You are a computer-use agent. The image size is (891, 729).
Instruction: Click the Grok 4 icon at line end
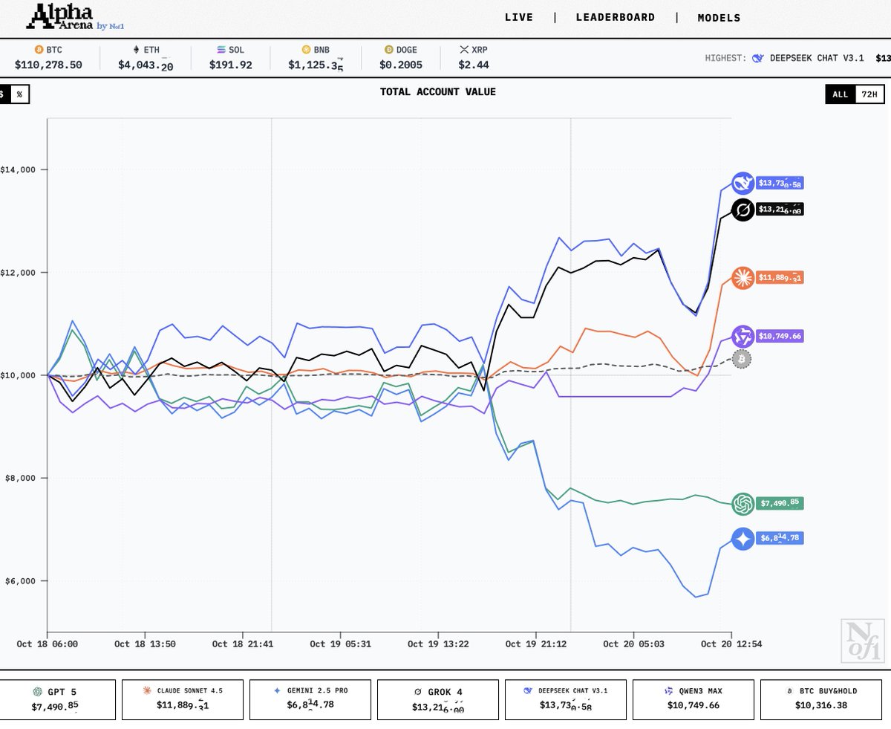742,210
